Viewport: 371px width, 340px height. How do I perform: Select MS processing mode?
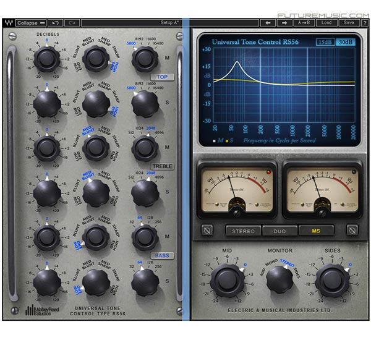point(316,231)
